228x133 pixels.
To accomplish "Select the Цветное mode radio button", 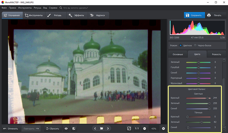I will pos(181,45).
